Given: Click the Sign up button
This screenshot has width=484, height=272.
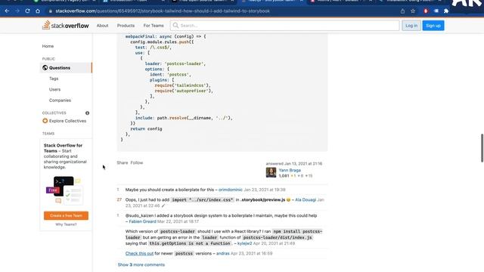Looking at the screenshot, I should point(433,26).
